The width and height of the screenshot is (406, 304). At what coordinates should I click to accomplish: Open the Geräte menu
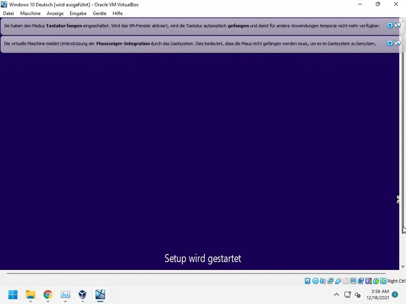click(100, 13)
